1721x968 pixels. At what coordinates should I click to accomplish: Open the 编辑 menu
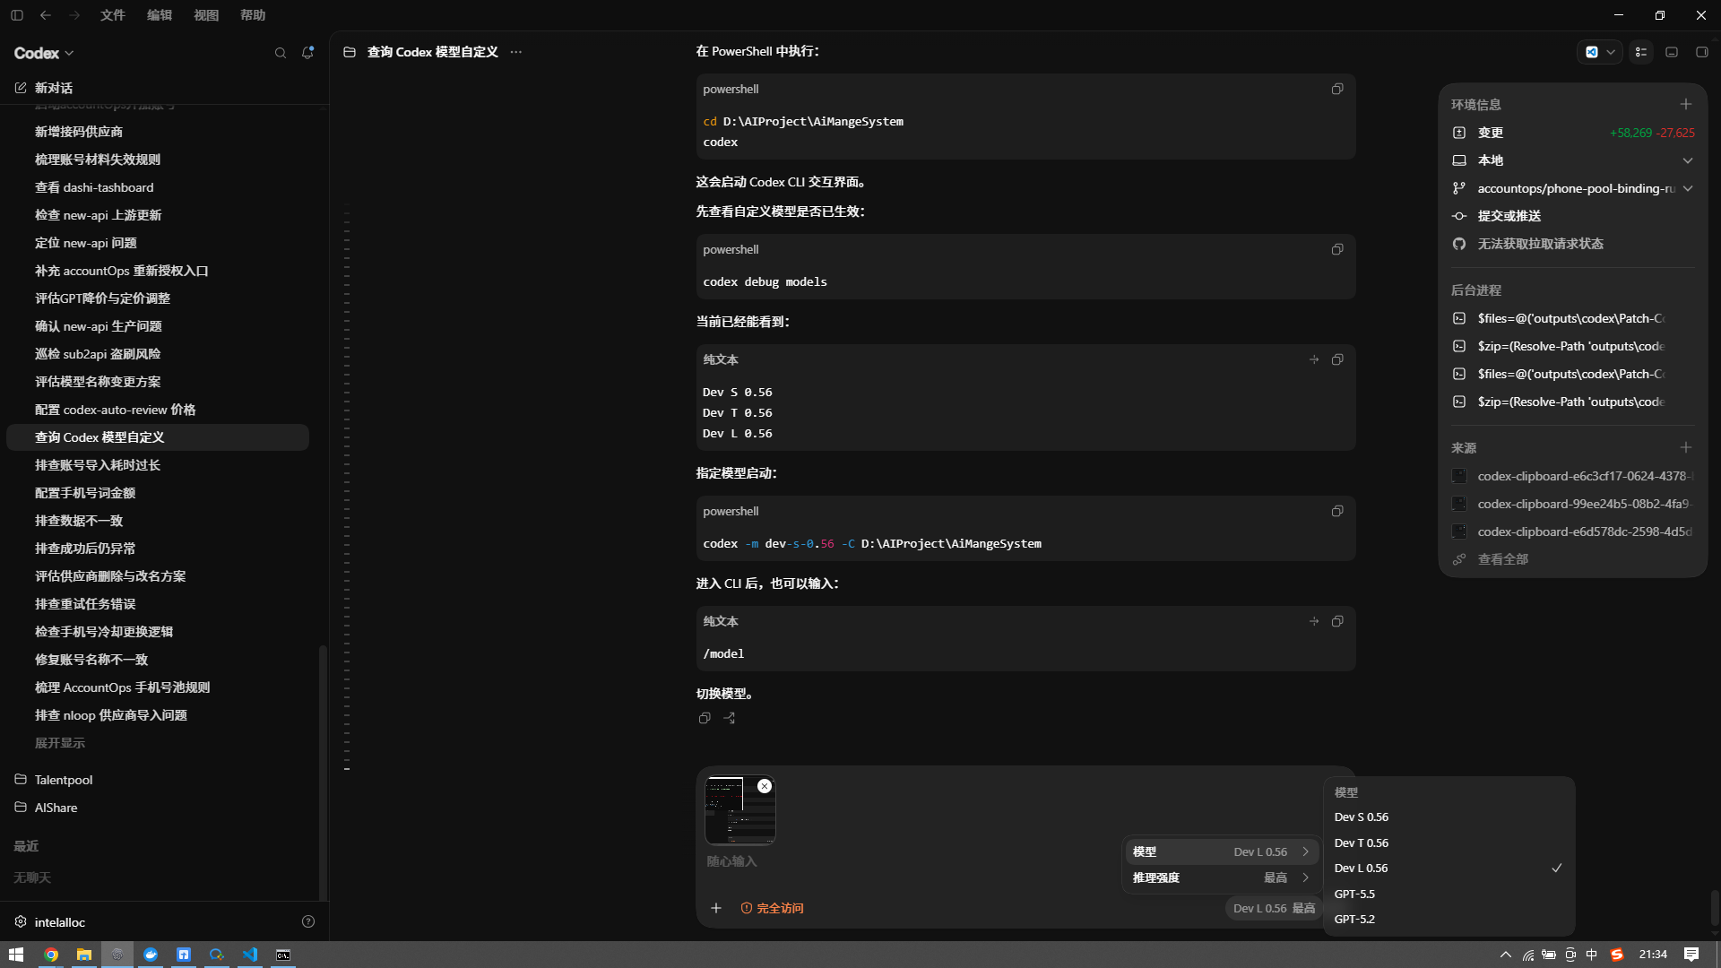160,15
